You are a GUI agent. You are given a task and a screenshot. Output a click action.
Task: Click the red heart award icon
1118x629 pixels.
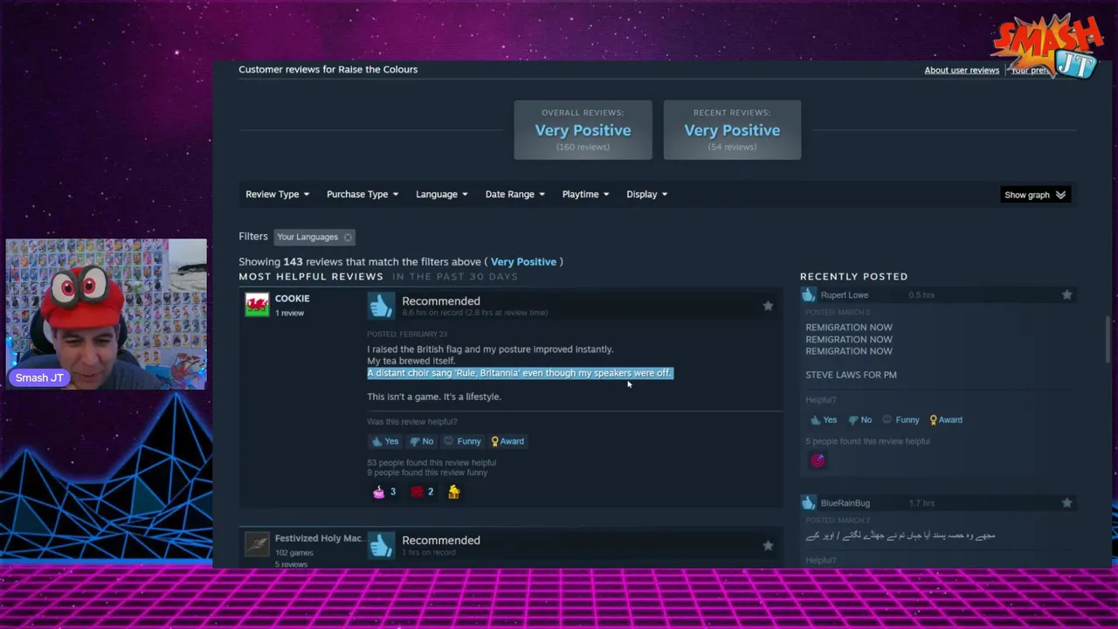click(x=417, y=492)
